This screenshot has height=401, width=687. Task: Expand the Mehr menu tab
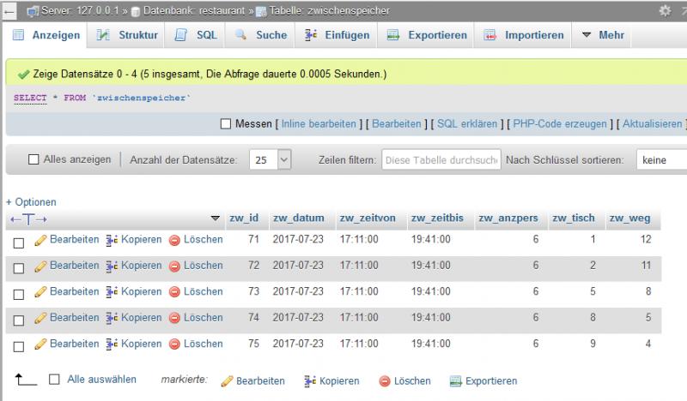(600, 35)
